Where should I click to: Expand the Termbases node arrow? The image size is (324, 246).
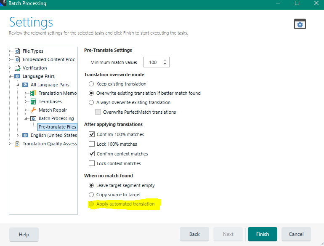pos(26,102)
